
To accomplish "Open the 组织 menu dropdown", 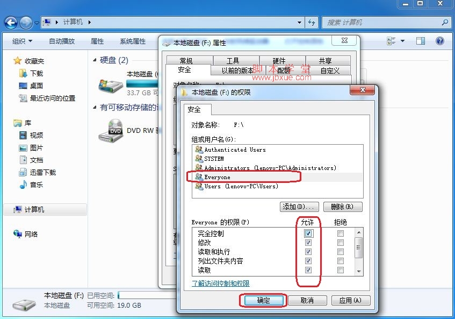I will 22,41.
